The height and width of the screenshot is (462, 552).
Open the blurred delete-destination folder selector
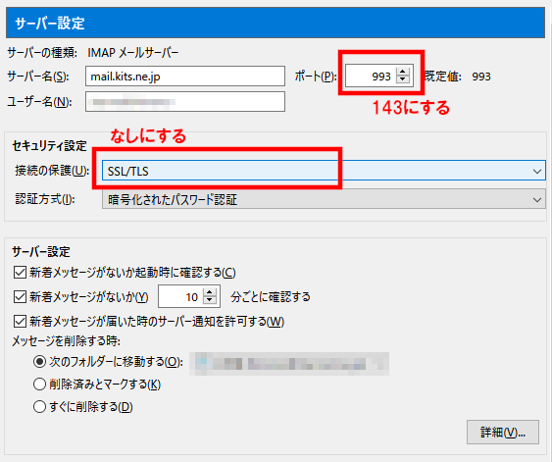(289, 364)
